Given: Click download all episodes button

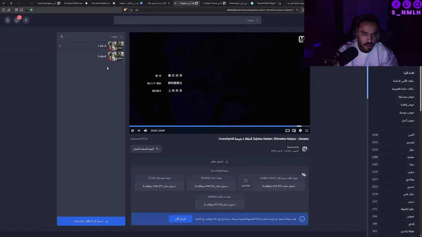Looking at the screenshot, I should [x=91, y=221].
